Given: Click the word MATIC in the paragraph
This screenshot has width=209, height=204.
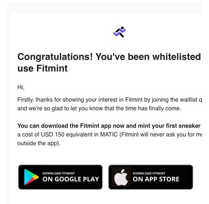Looking at the screenshot, I should [109, 135].
